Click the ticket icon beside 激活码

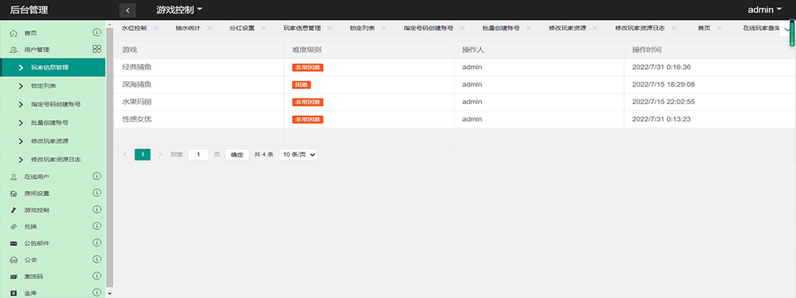(x=14, y=277)
